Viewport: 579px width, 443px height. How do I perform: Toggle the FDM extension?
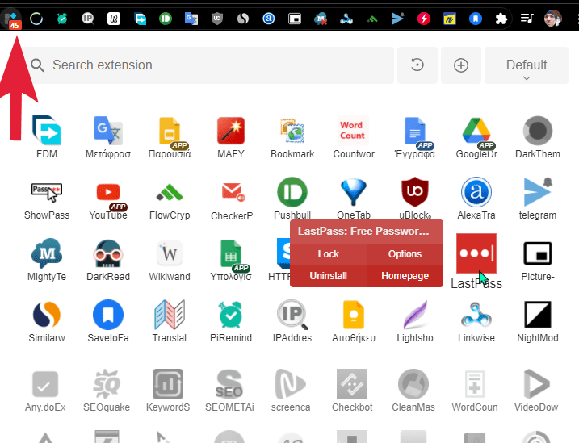47,131
